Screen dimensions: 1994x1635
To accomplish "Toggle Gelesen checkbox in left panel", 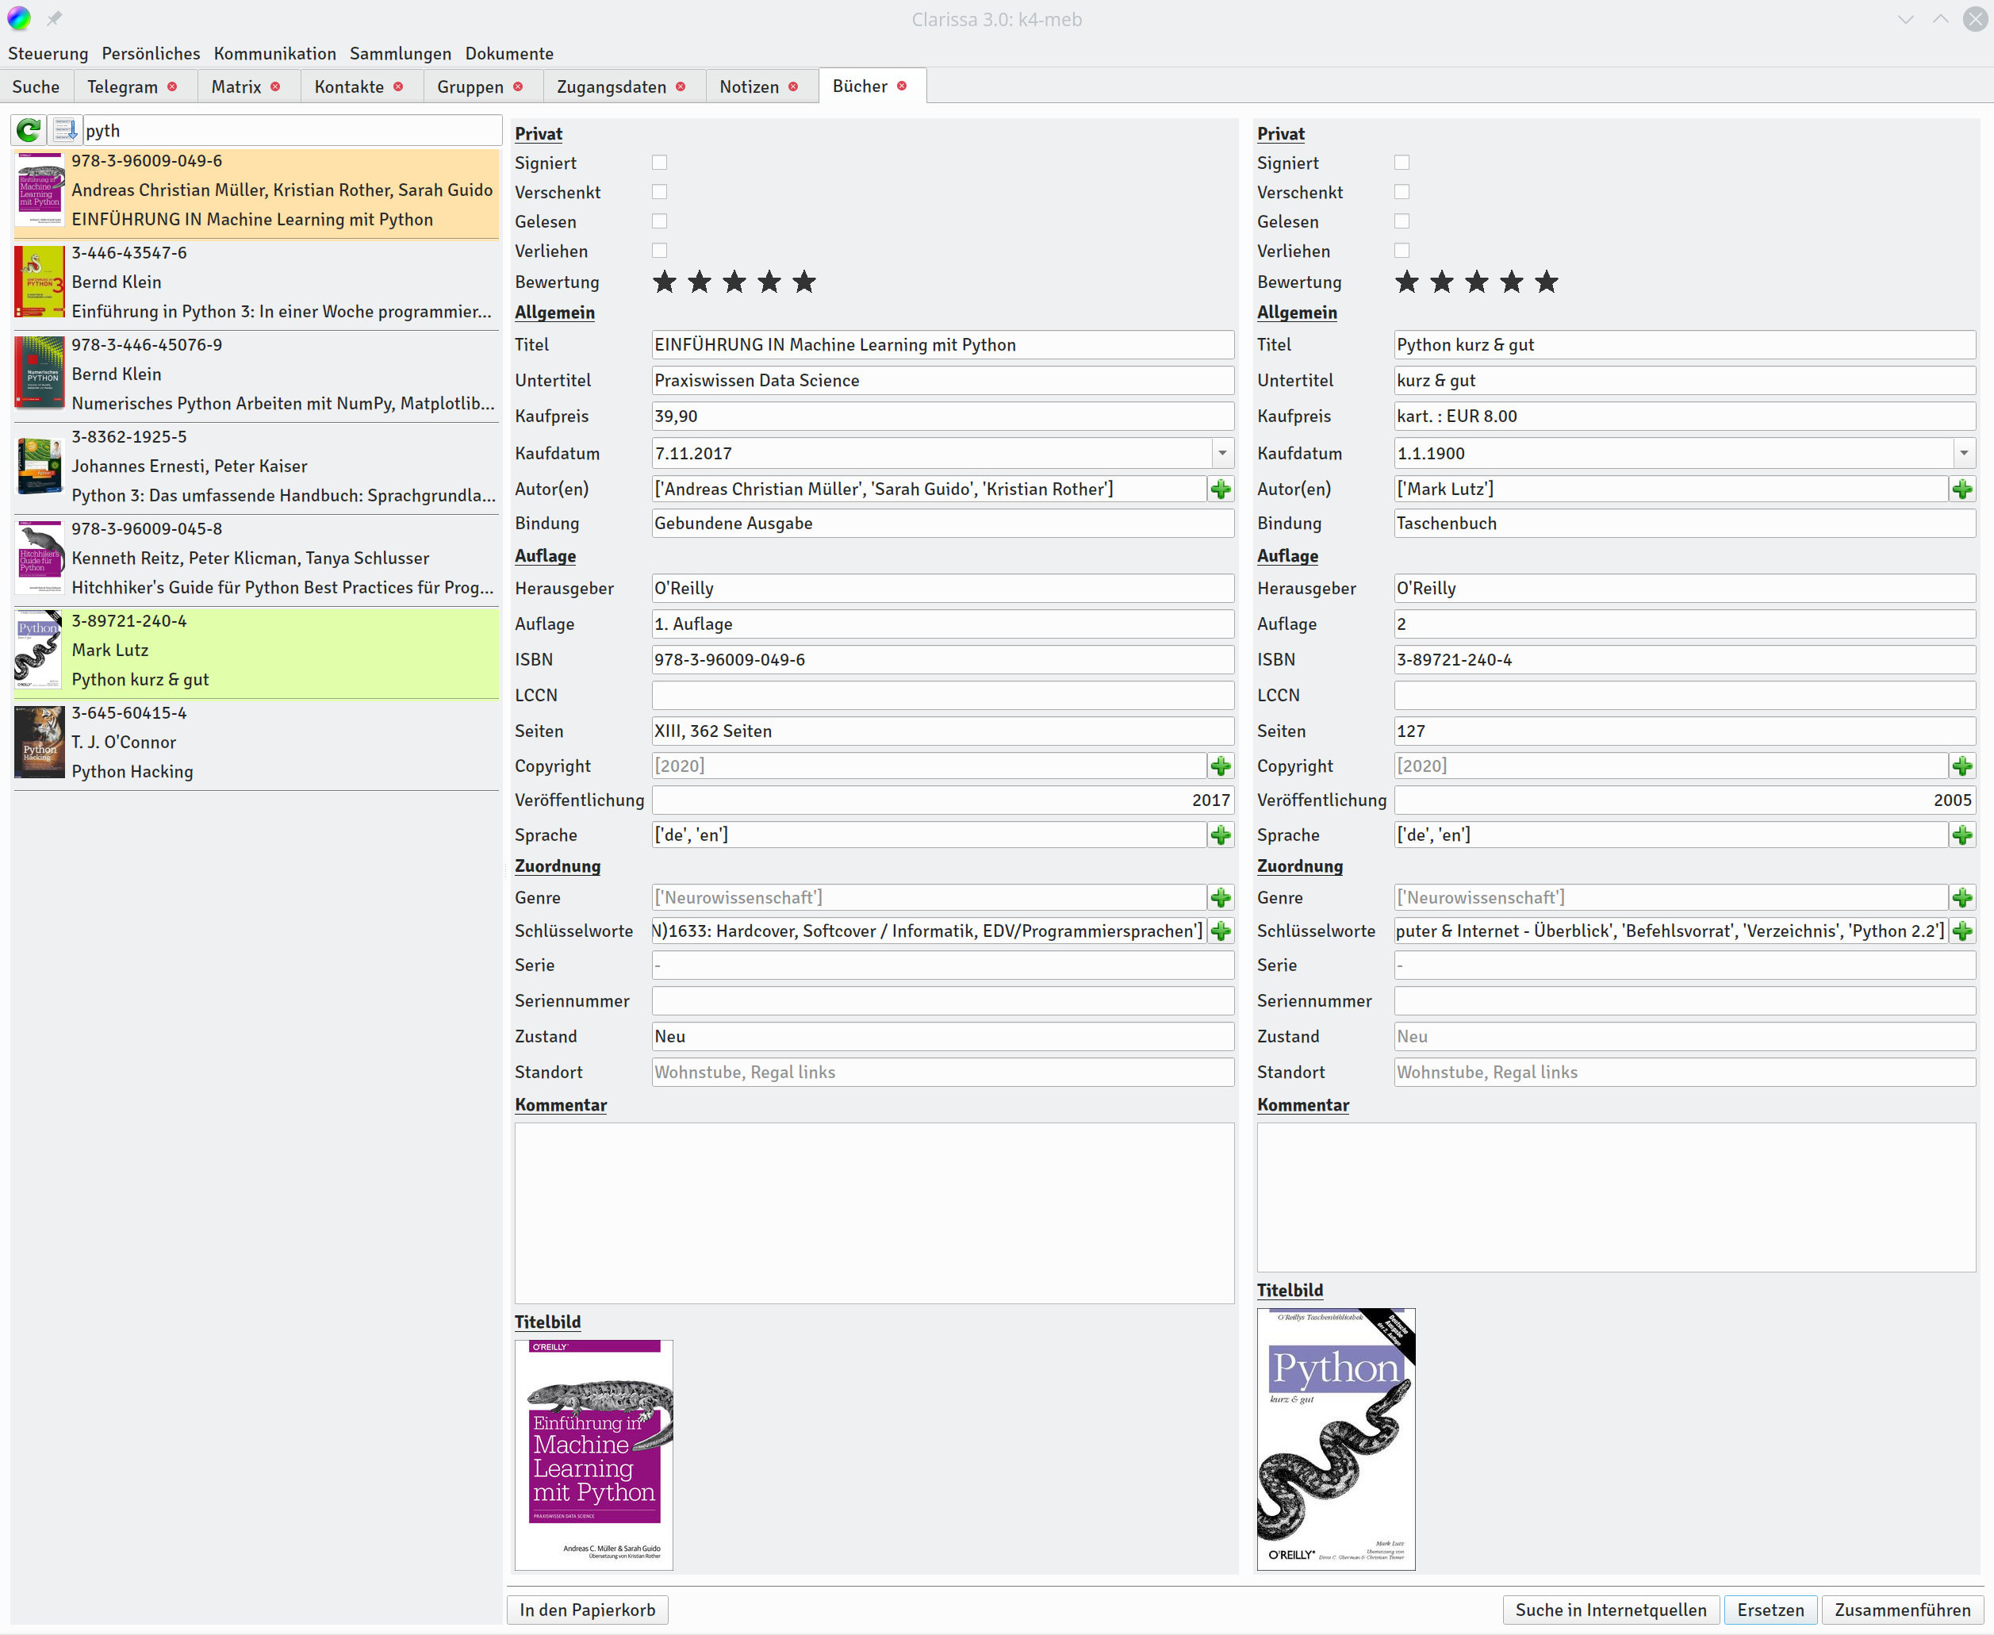I will [x=660, y=221].
